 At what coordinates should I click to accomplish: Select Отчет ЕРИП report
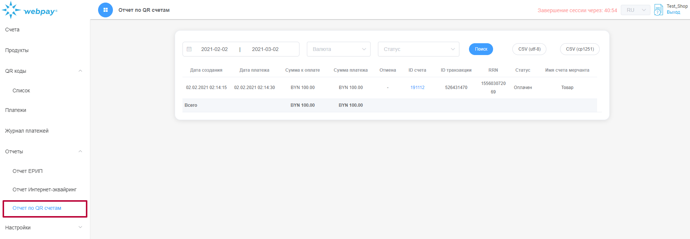(x=27, y=171)
